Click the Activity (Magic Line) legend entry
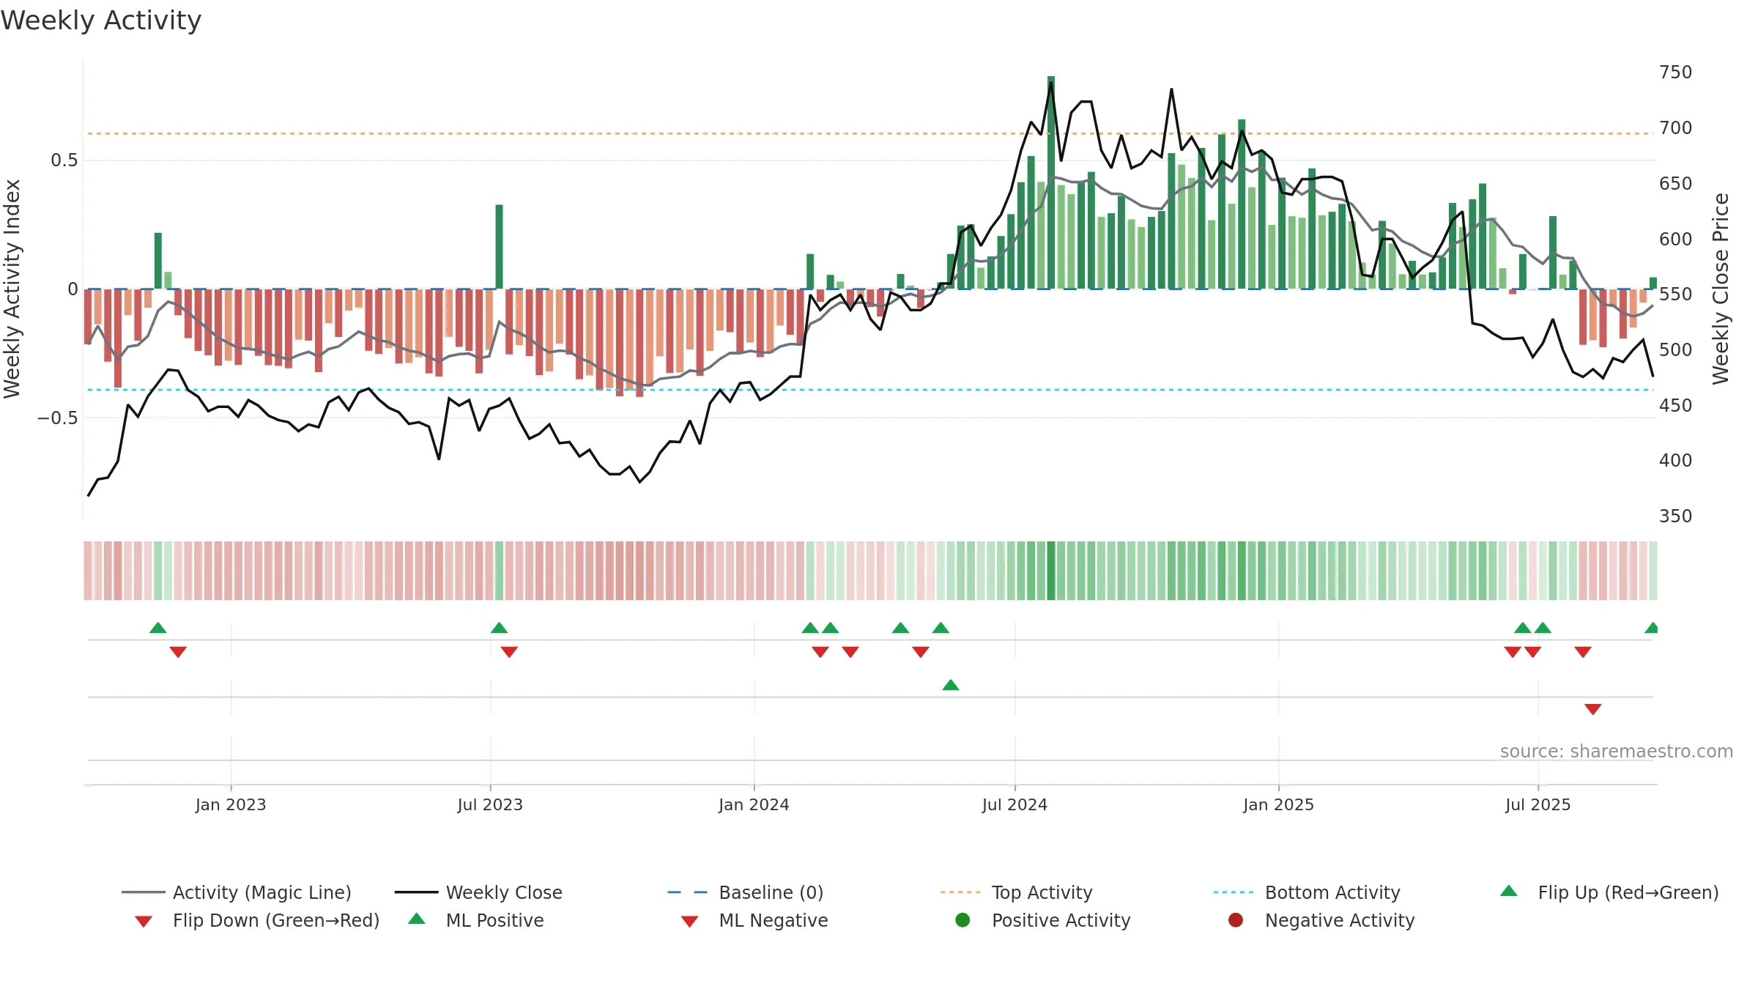The height and width of the screenshot is (989, 1758). pos(237,892)
